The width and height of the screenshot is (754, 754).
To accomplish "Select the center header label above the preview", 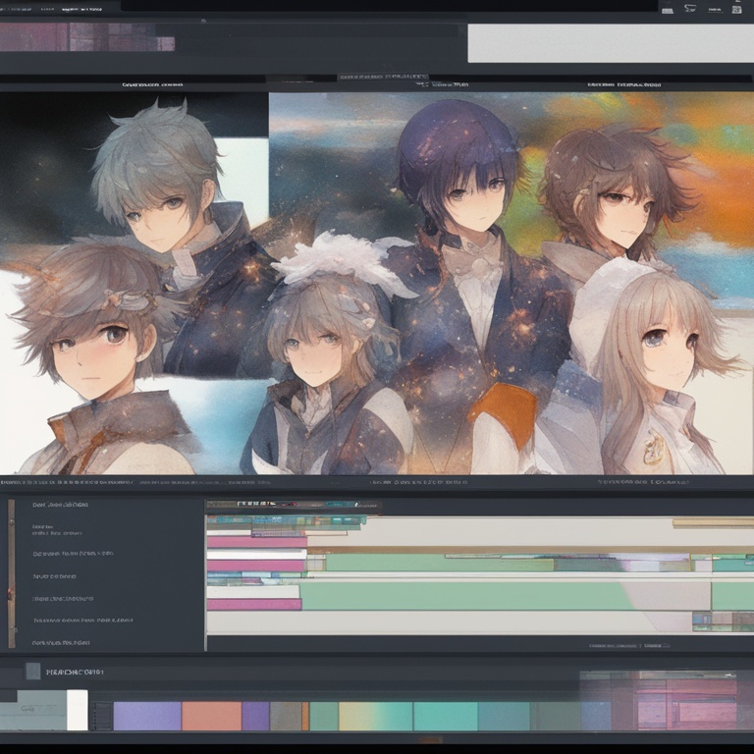I will click(x=383, y=77).
